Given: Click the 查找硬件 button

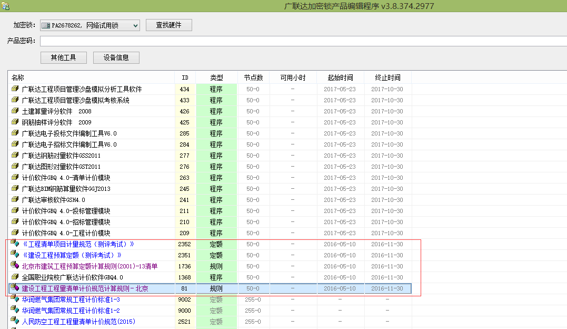Looking at the screenshot, I should point(169,25).
